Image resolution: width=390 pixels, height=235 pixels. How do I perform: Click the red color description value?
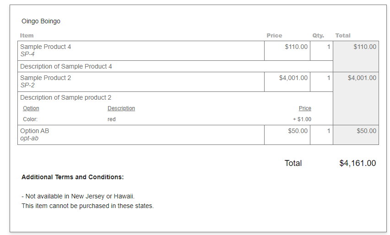tap(111, 119)
